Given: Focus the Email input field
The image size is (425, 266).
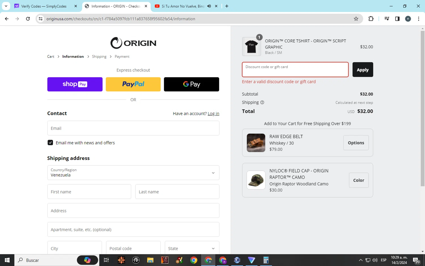Looking at the screenshot, I should point(133,128).
